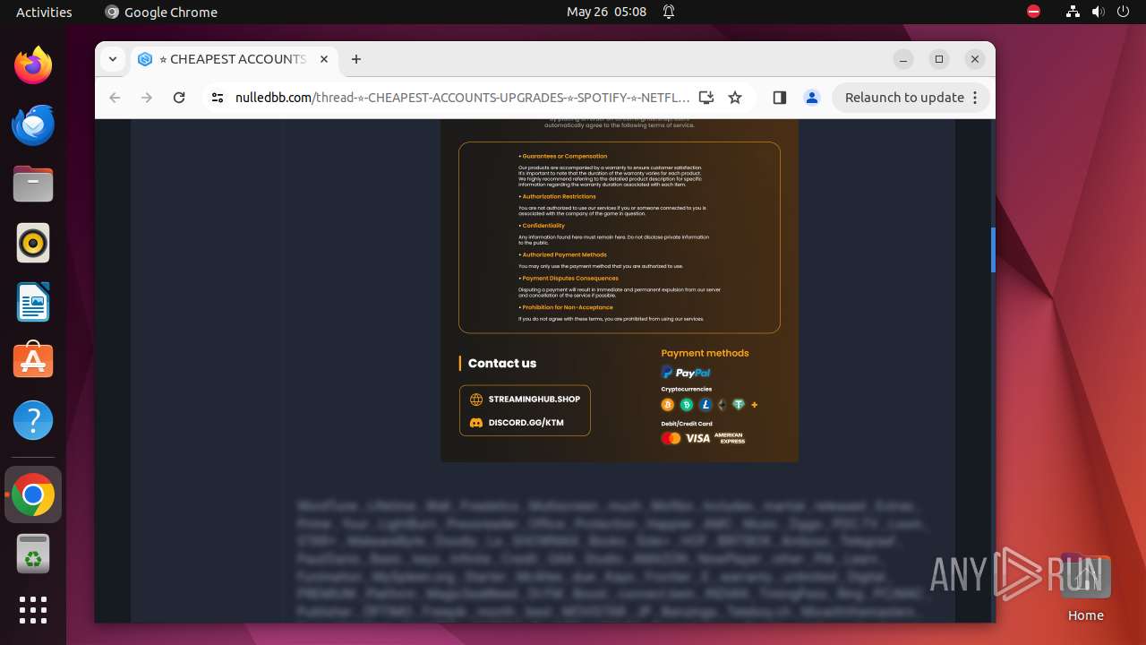Click 'Payment methods' heading
This screenshot has width=1146, height=645.
point(705,353)
